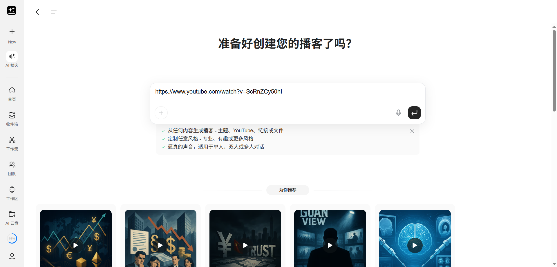Screen dimensions: 557x267
Task: Play the currency chart podcast thumbnail
Action: pos(76,245)
